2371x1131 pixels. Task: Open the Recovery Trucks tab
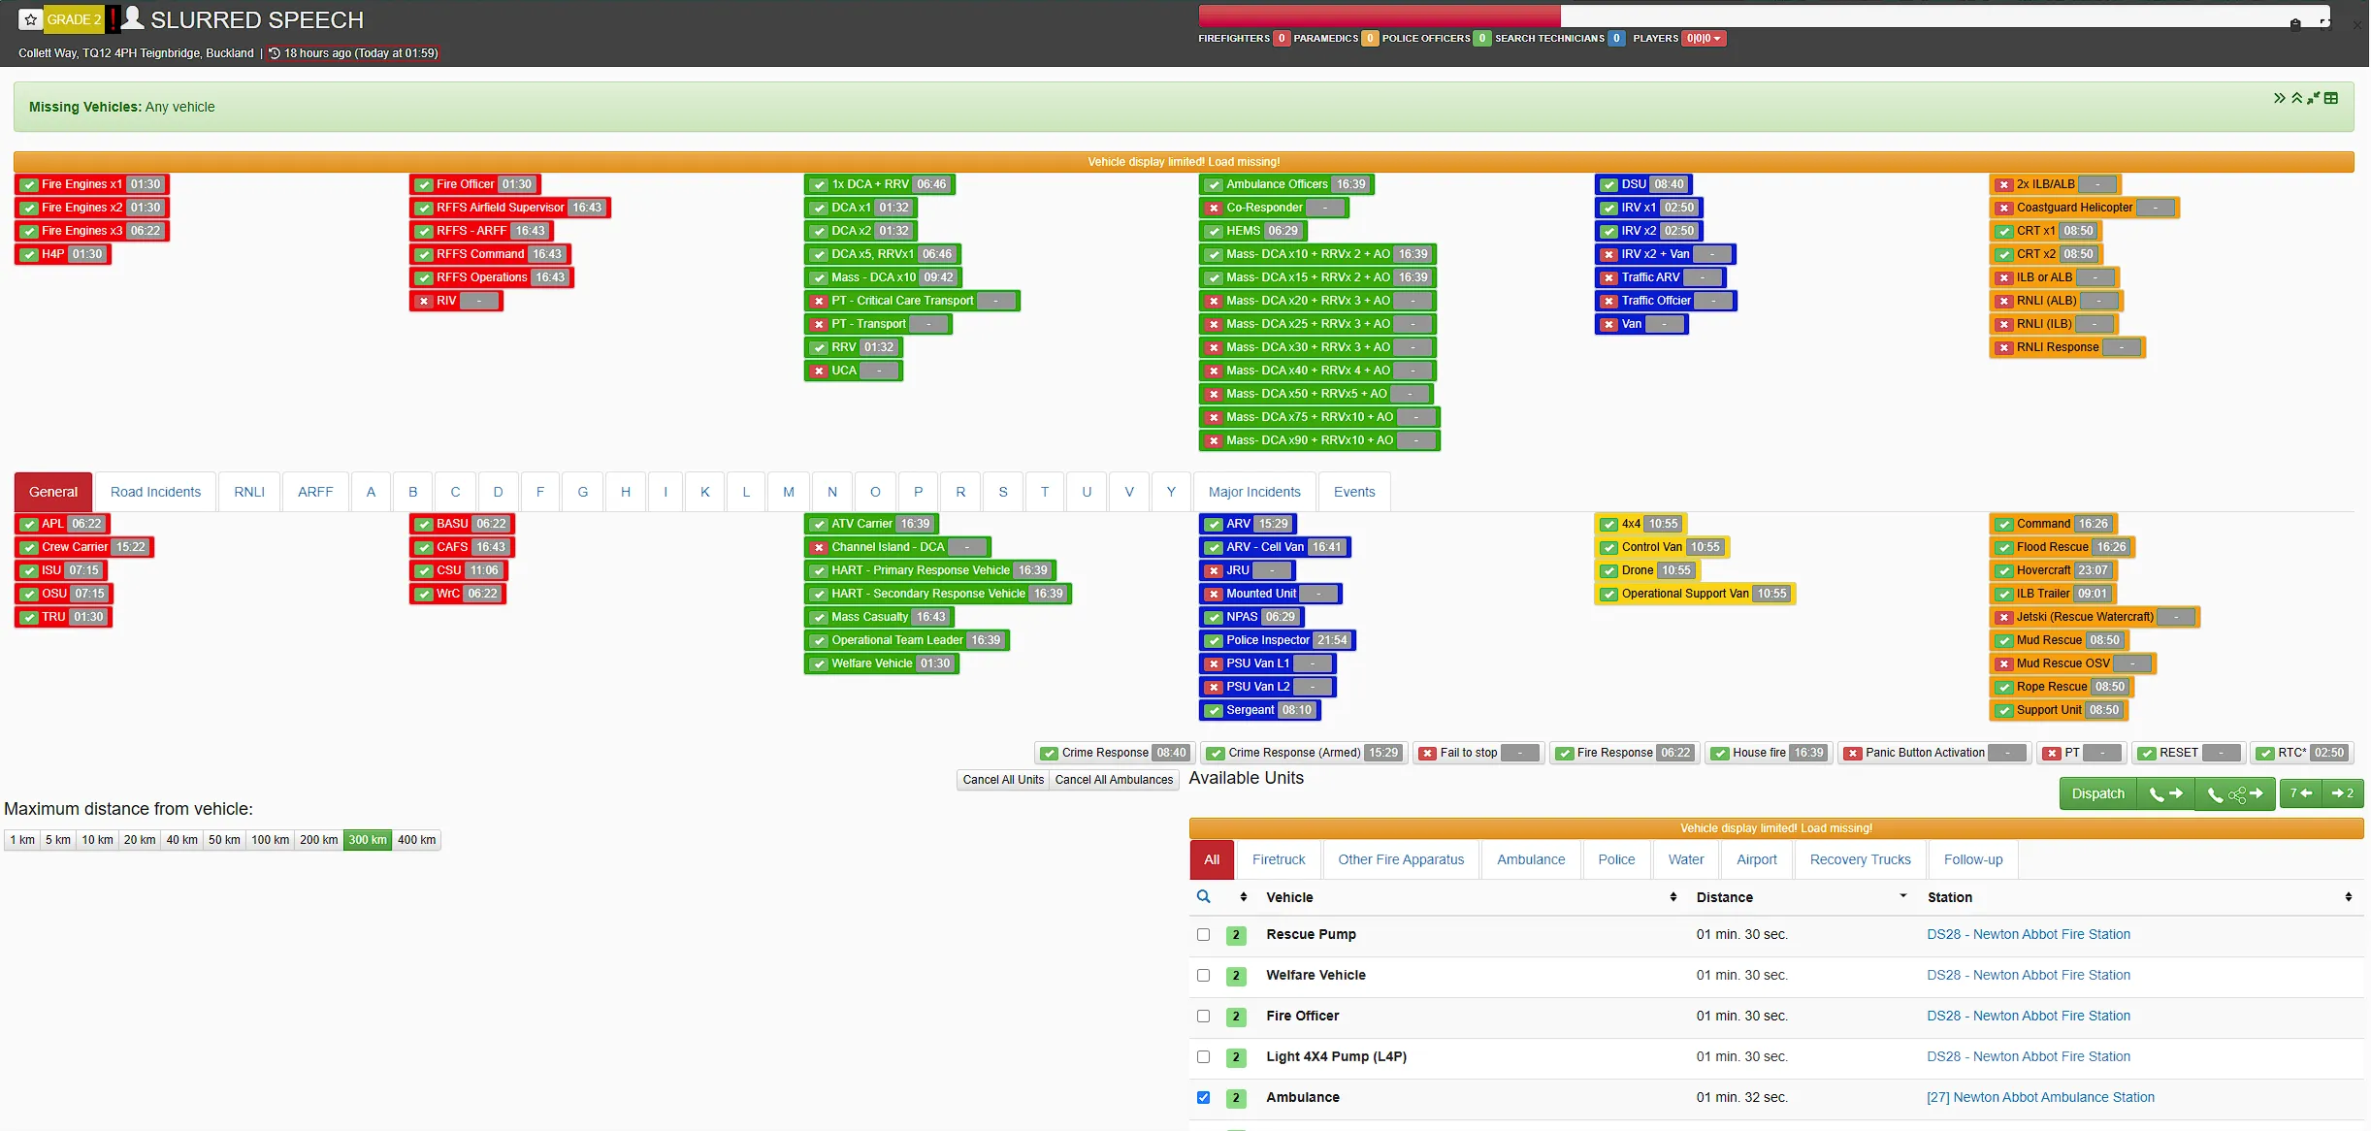tap(1860, 859)
